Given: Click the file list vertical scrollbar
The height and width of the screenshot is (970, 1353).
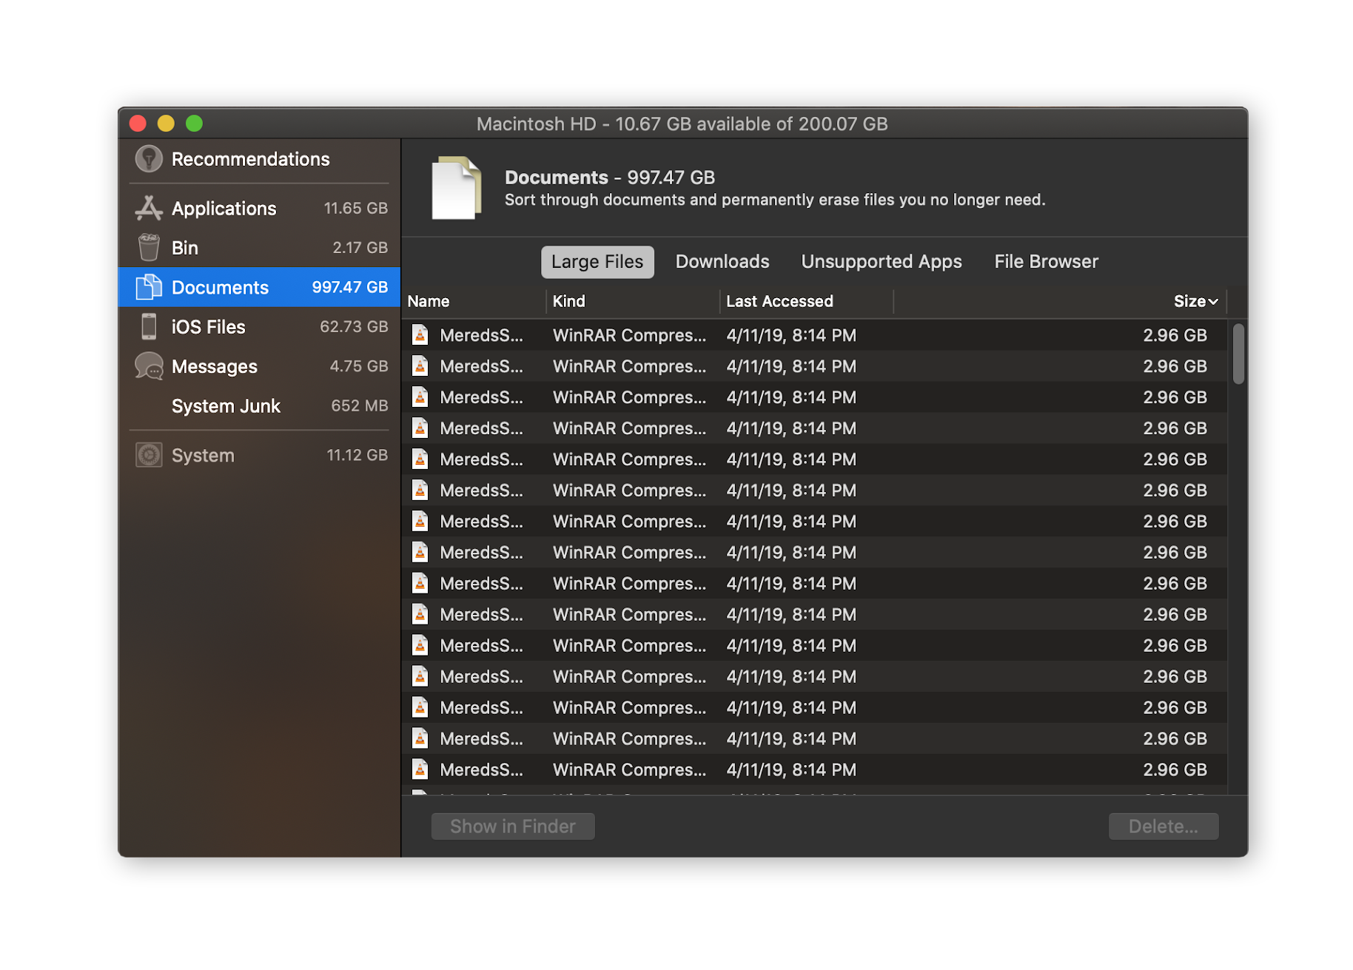Looking at the screenshot, I should click(x=1238, y=355).
